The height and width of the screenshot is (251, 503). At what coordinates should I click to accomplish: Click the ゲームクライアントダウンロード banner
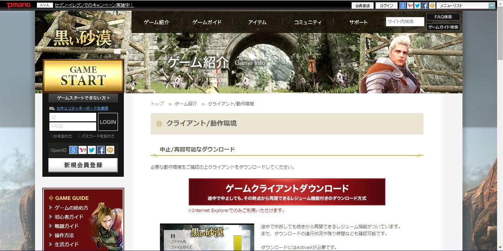pyautogui.click(x=287, y=192)
